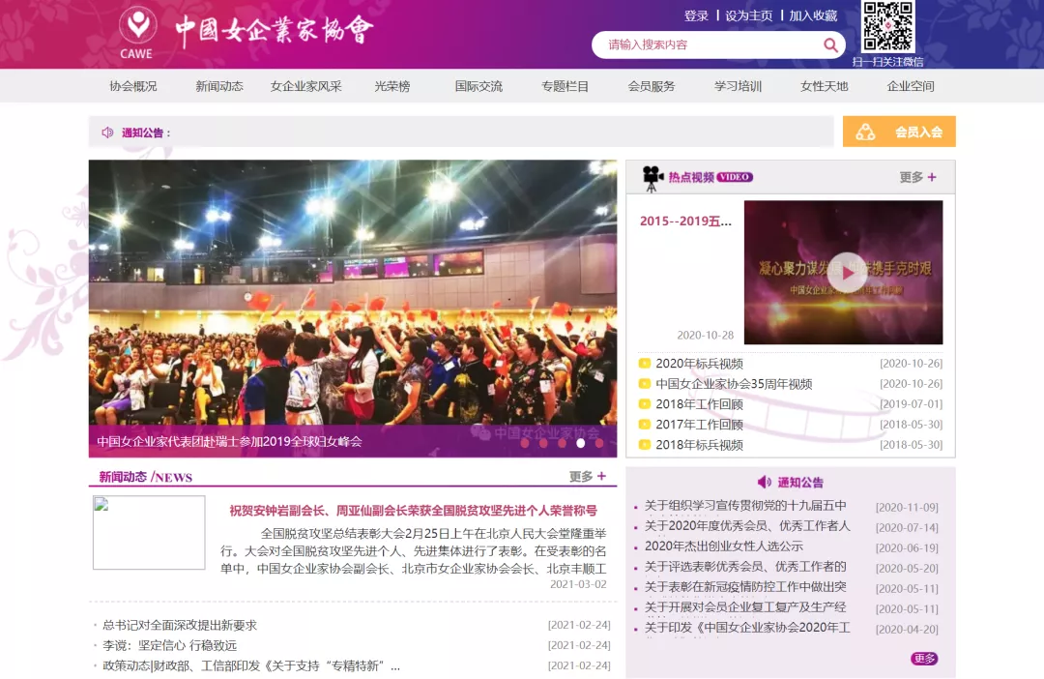Open 2018年标兵视频 video link
The image size is (1044, 679).
[x=699, y=445]
